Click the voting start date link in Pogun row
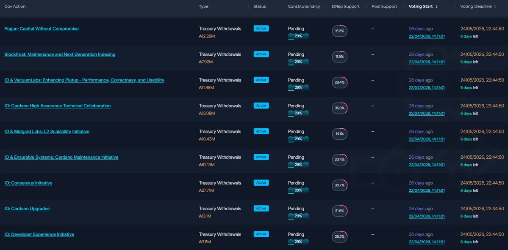 point(426,36)
